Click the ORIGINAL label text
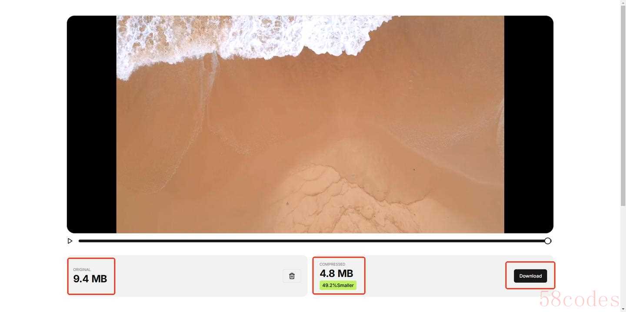The image size is (626, 312). [82, 269]
